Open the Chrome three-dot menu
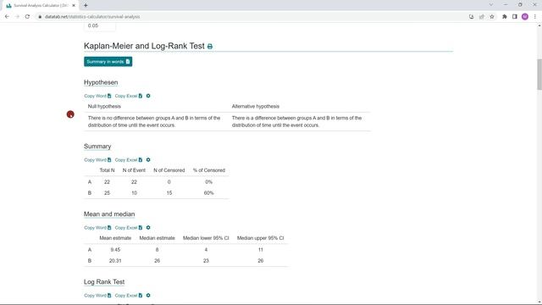The height and width of the screenshot is (305, 542). 534,17
